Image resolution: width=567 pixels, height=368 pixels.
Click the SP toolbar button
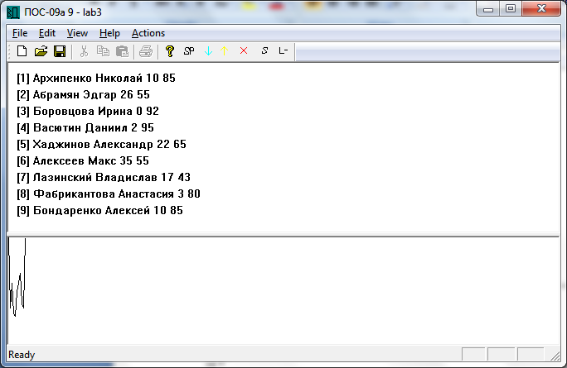(189, 51)
